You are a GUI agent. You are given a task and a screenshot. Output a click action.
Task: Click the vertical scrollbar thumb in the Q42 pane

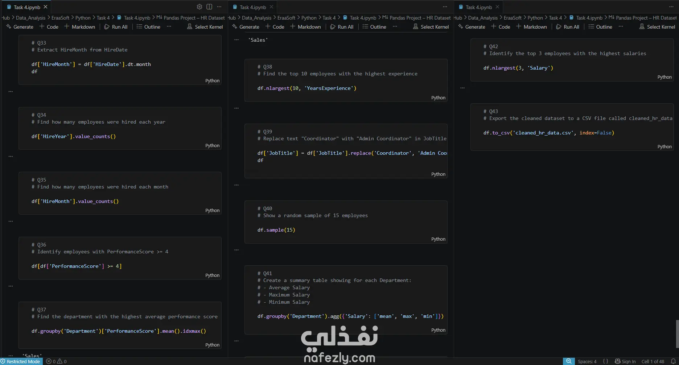click(x=677, y=334)
